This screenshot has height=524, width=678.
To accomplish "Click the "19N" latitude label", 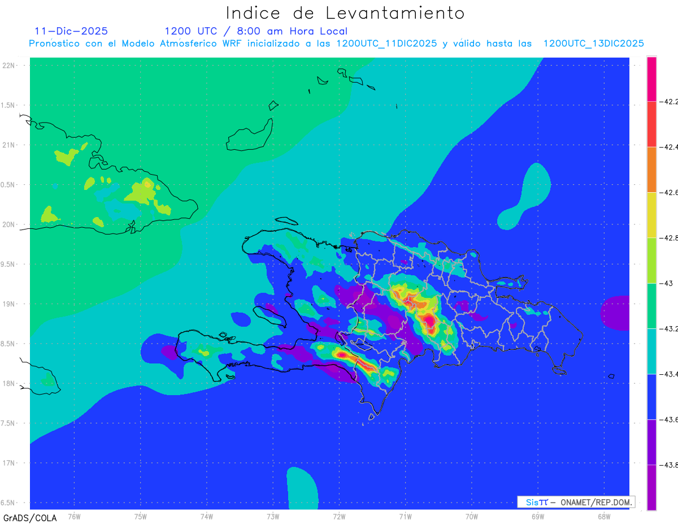I will [x=8, y=304].
